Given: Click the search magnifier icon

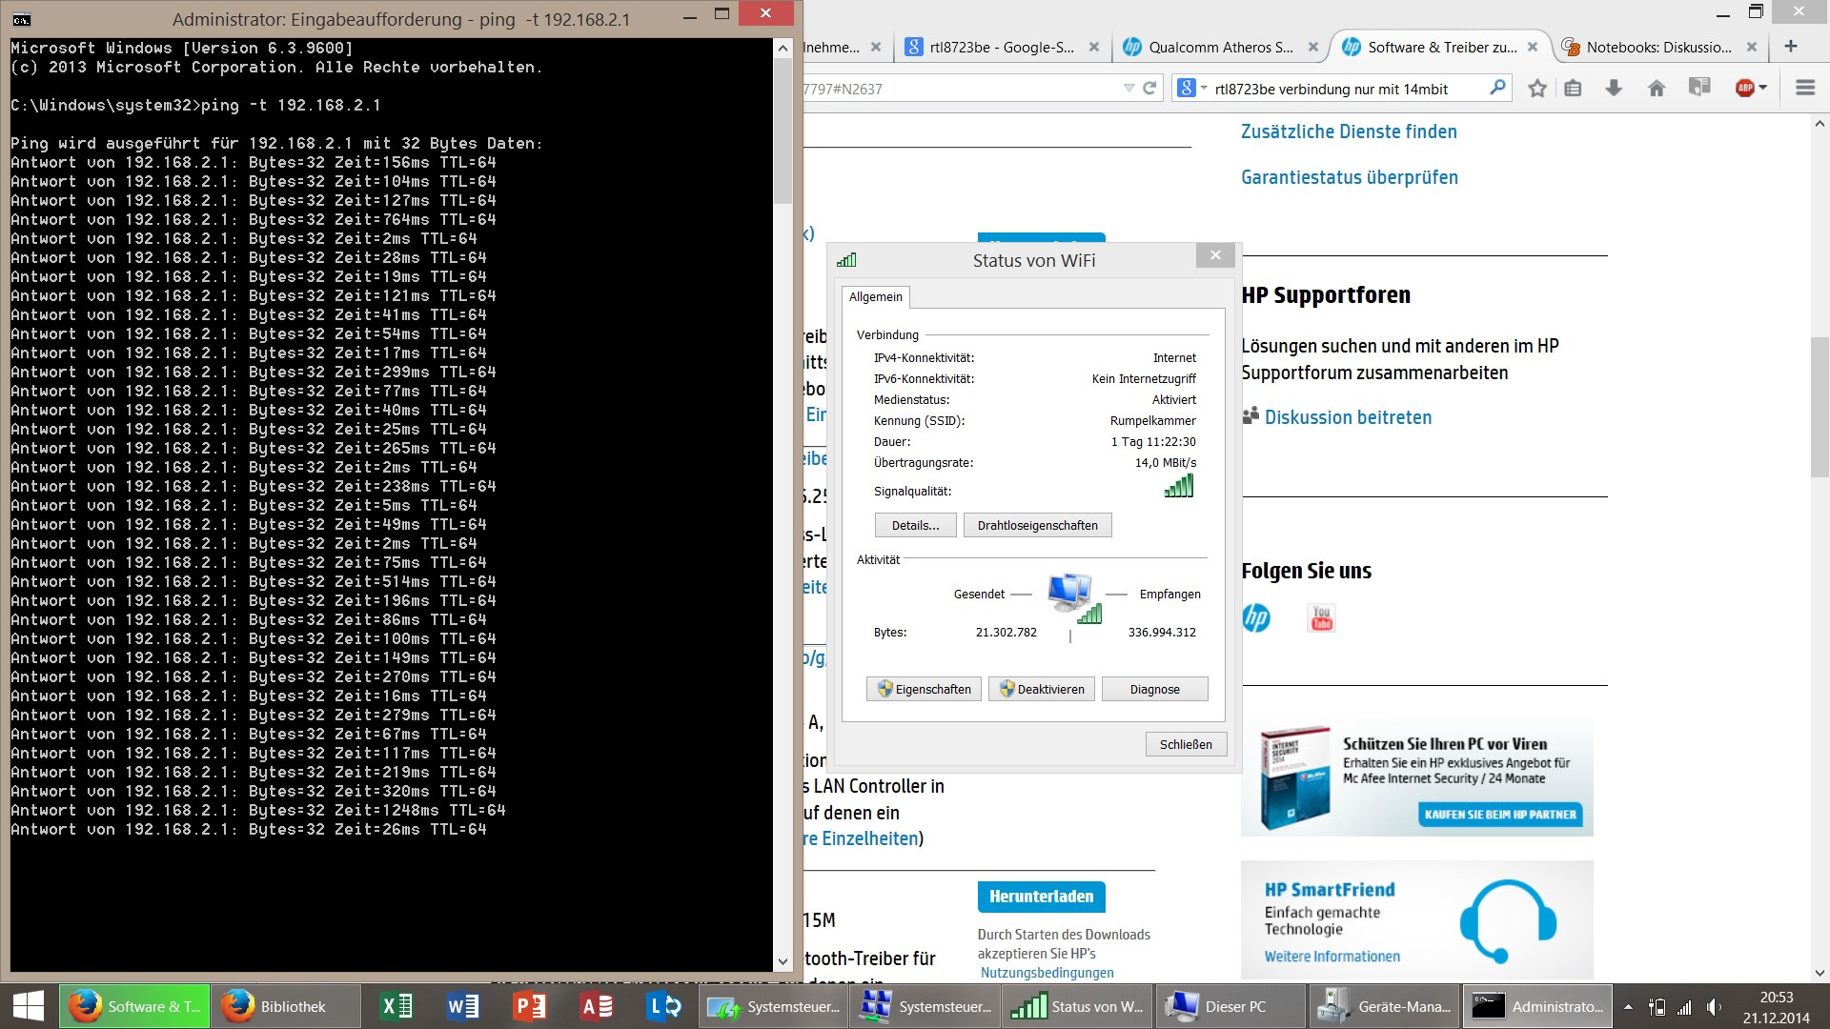Looking at the screenshot, I should point(1497,89).
